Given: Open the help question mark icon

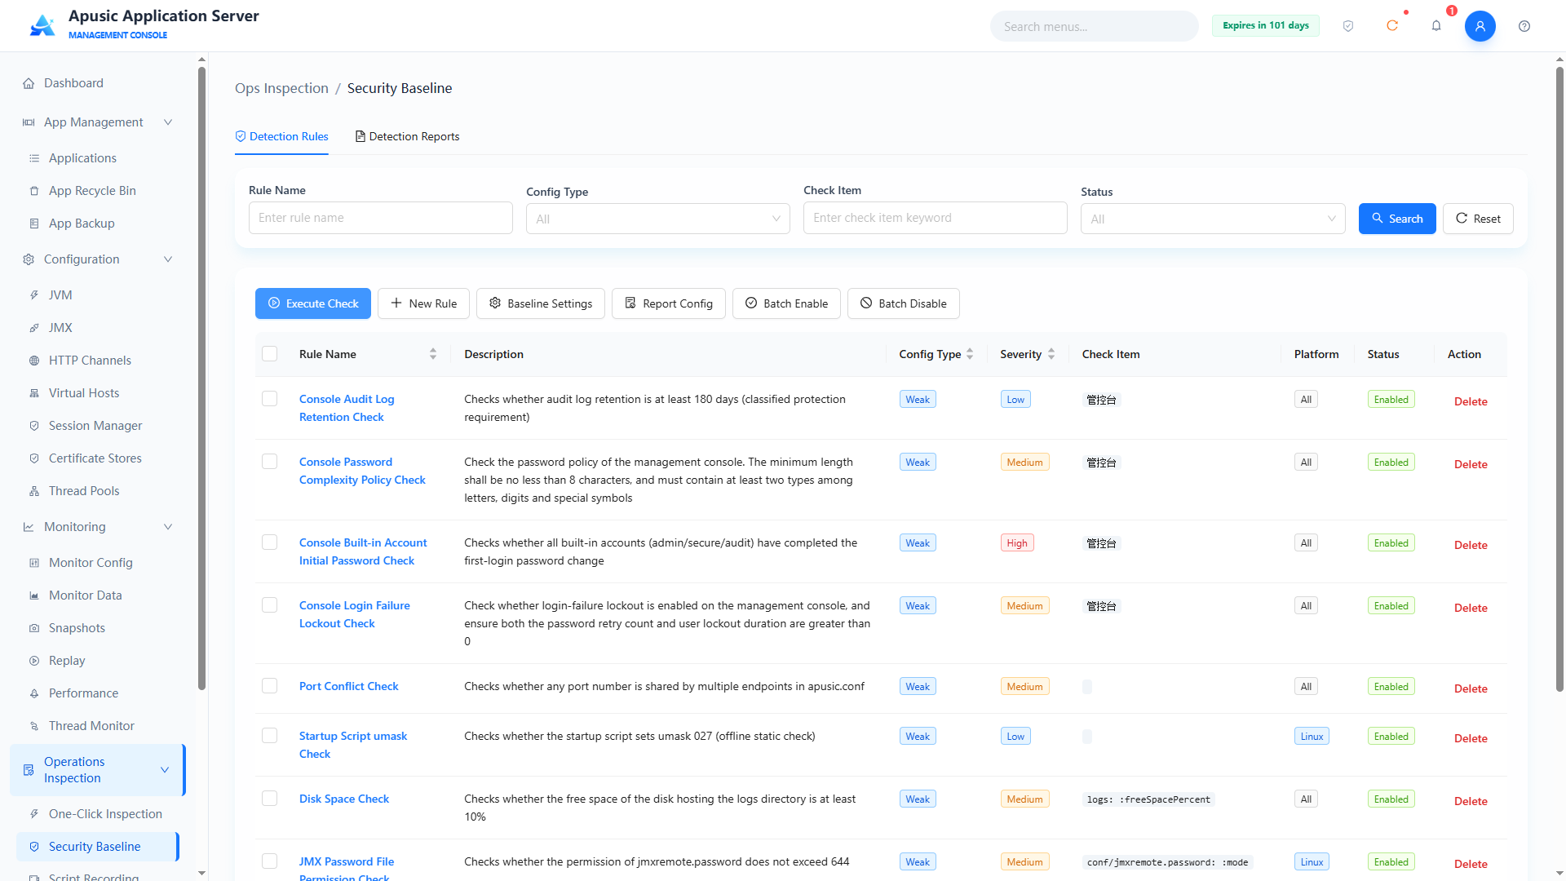Looking at the screenshot, I should pos(1524,26).
